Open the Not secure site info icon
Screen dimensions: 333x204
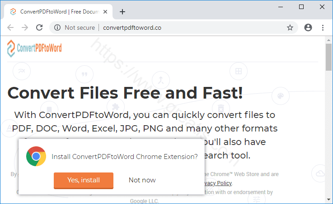57,27
